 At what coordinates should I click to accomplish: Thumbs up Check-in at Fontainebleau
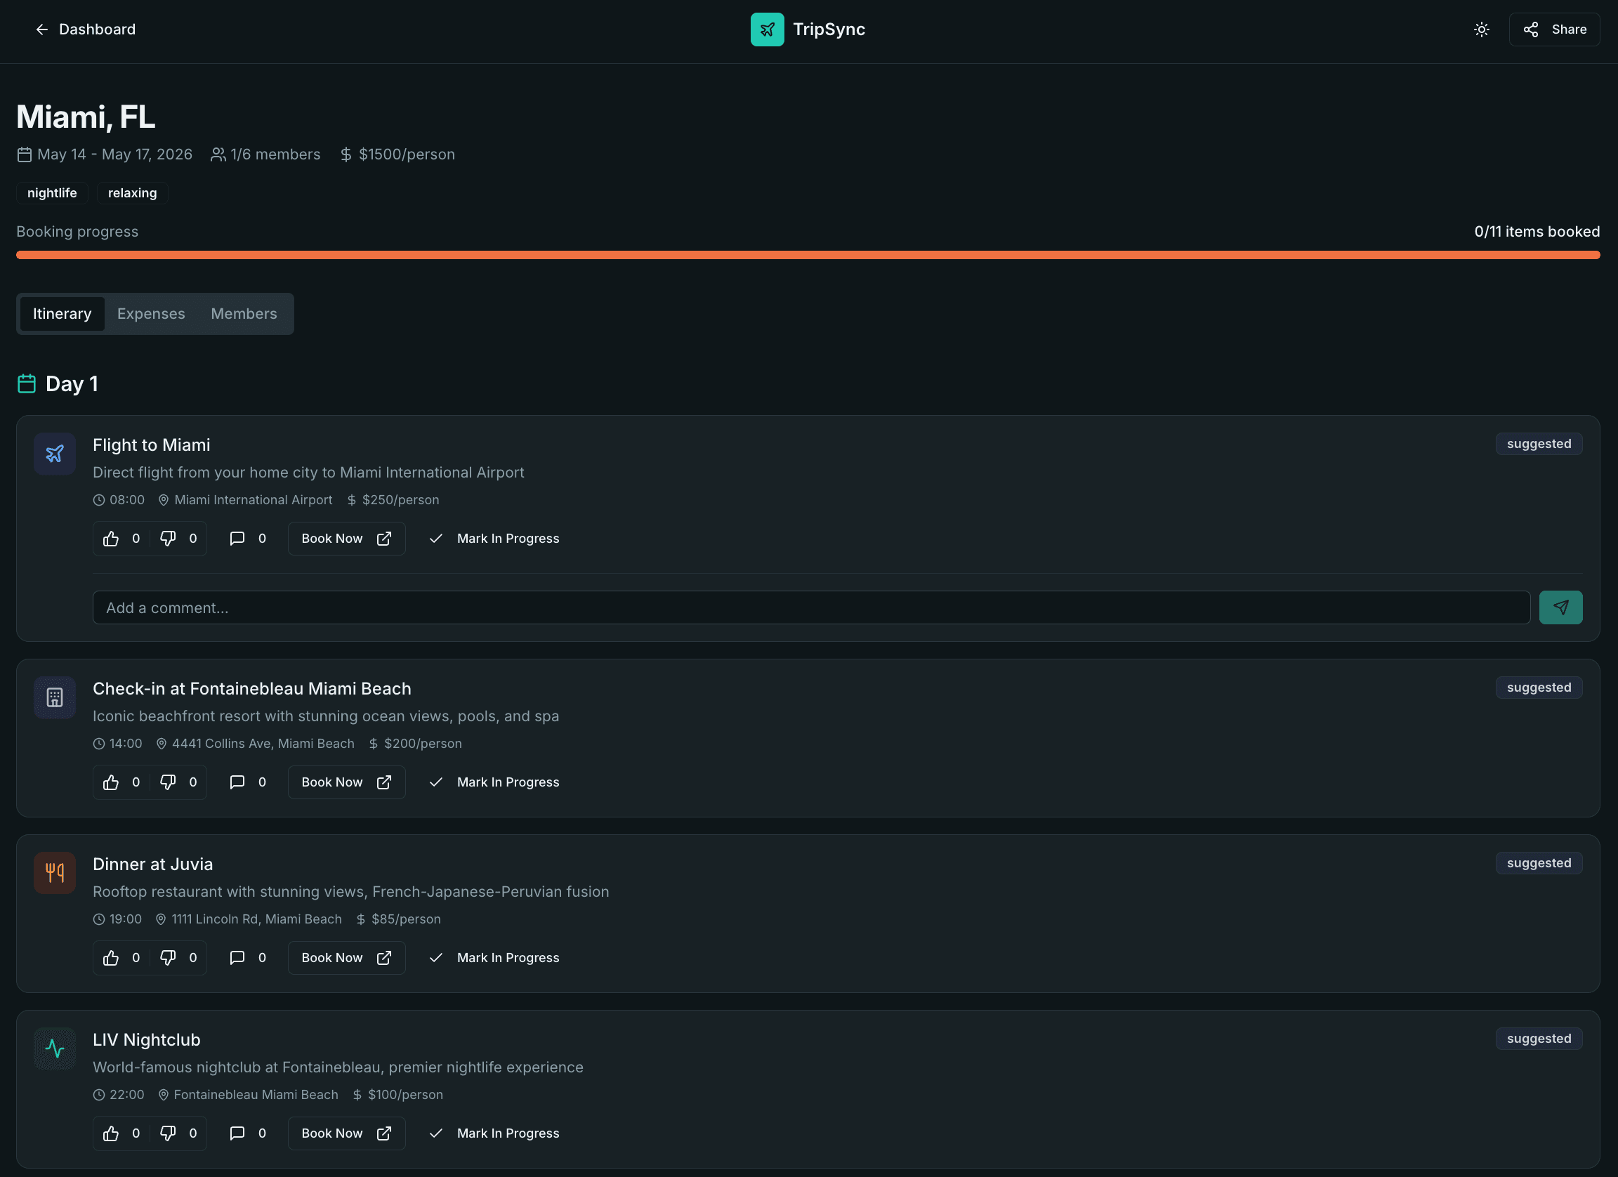click(121, 782)
